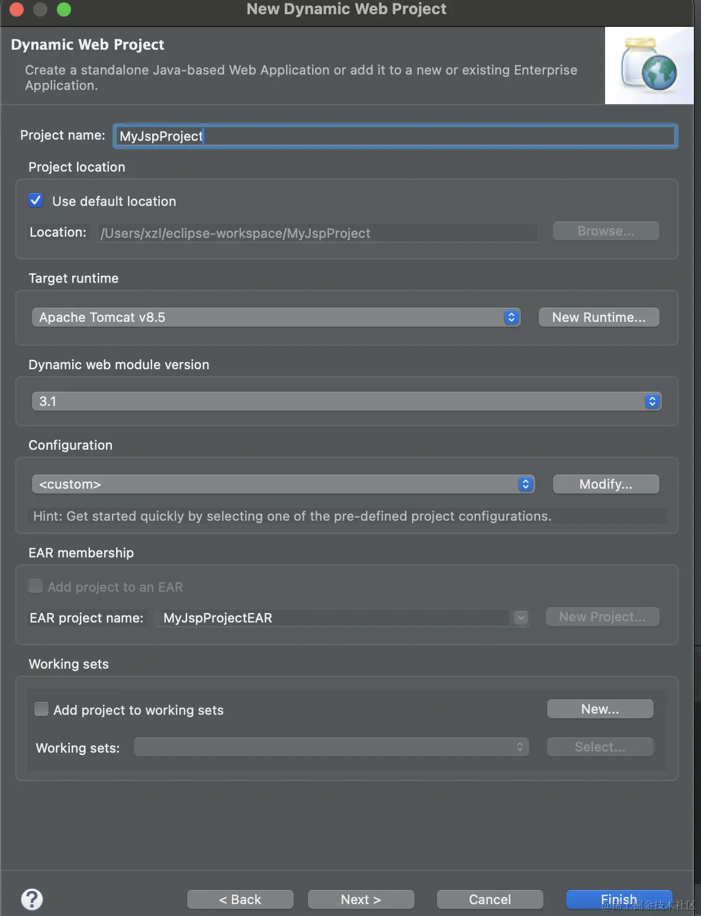701x916 pixels.
Task: Click the help question mark icon
Action: tap(32, 899)
